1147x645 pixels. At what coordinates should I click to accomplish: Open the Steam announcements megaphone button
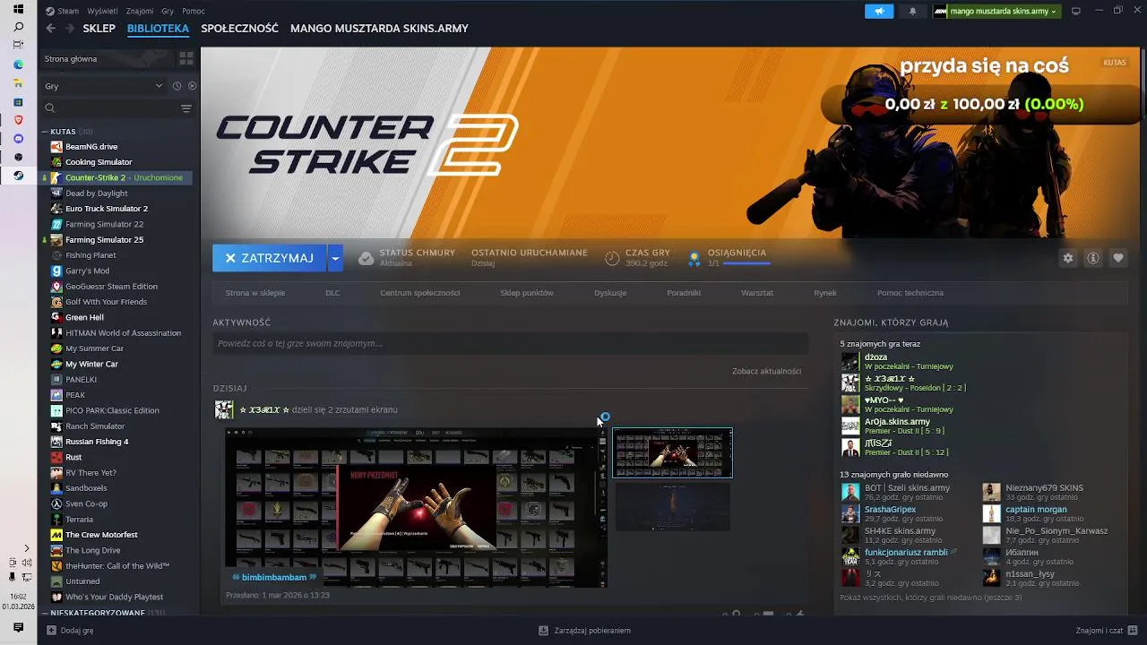[x=879, y=11]
